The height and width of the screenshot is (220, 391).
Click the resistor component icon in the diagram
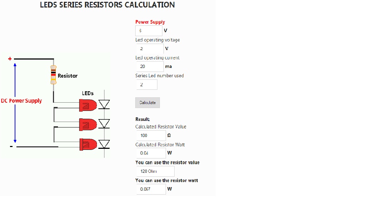tap(53, 75)
